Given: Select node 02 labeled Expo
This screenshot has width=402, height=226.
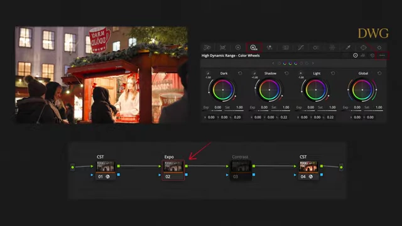Looking at the screenshot, I should (173, 170).
